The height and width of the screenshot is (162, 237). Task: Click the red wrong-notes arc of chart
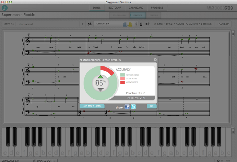107,70
